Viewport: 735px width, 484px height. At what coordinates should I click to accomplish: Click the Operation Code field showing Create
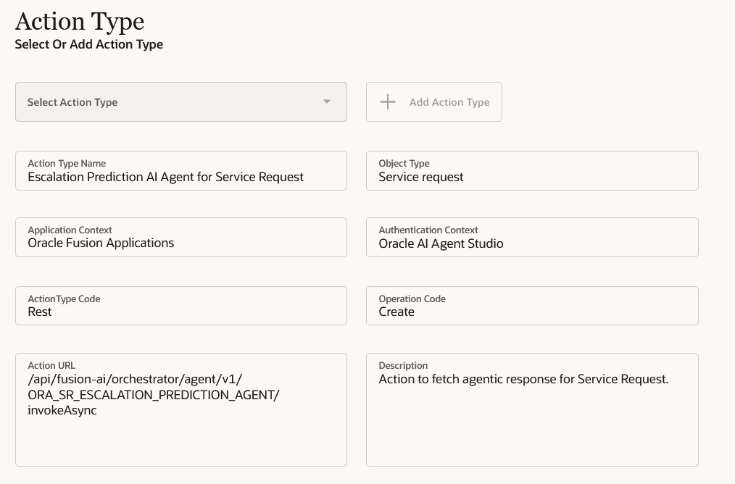pyautogui.click(x=532, y=306)
